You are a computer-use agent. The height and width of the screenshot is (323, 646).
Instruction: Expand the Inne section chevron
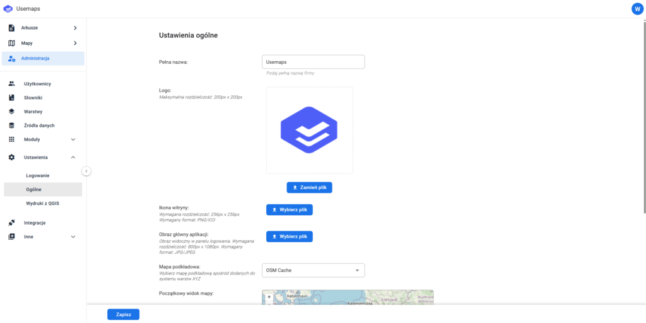[73, 237]
